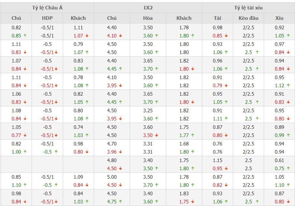Click the 5.00 odds value
The height and width of the screenshot is (206, 295).
(x=112, y=177)
